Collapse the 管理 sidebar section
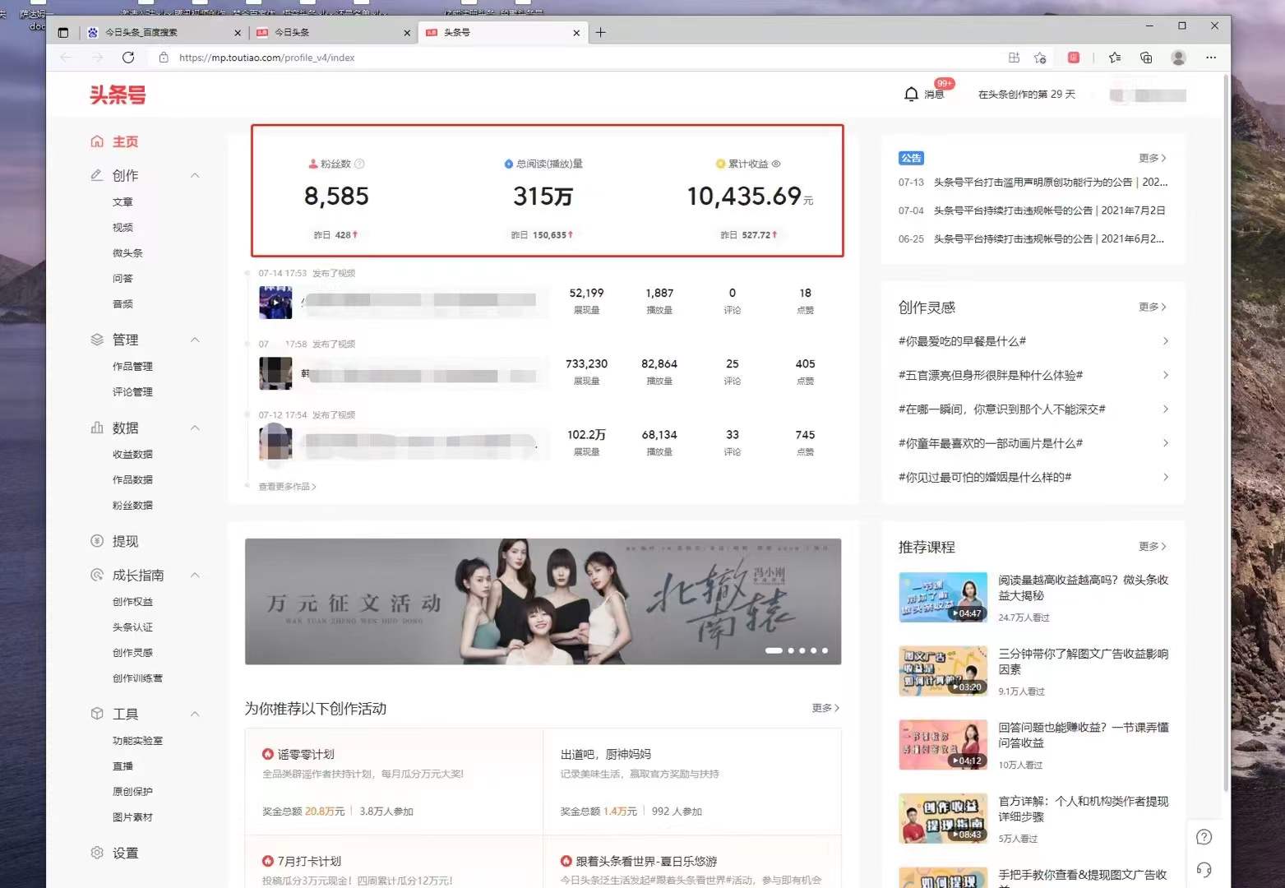 tap(195, 340)
